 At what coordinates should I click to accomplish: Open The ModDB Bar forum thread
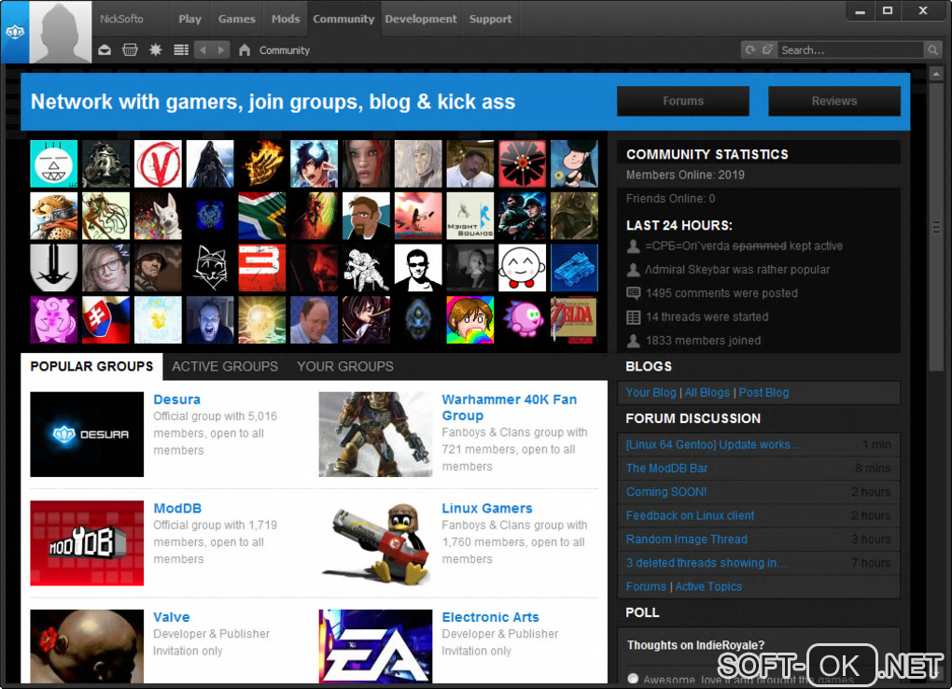click(x=666, y=468)
